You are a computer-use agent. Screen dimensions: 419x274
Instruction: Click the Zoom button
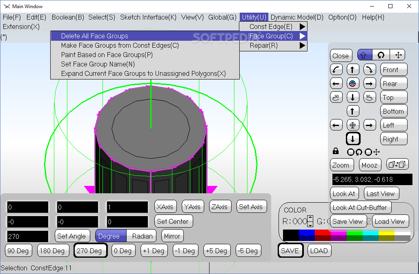pos(342,165)
